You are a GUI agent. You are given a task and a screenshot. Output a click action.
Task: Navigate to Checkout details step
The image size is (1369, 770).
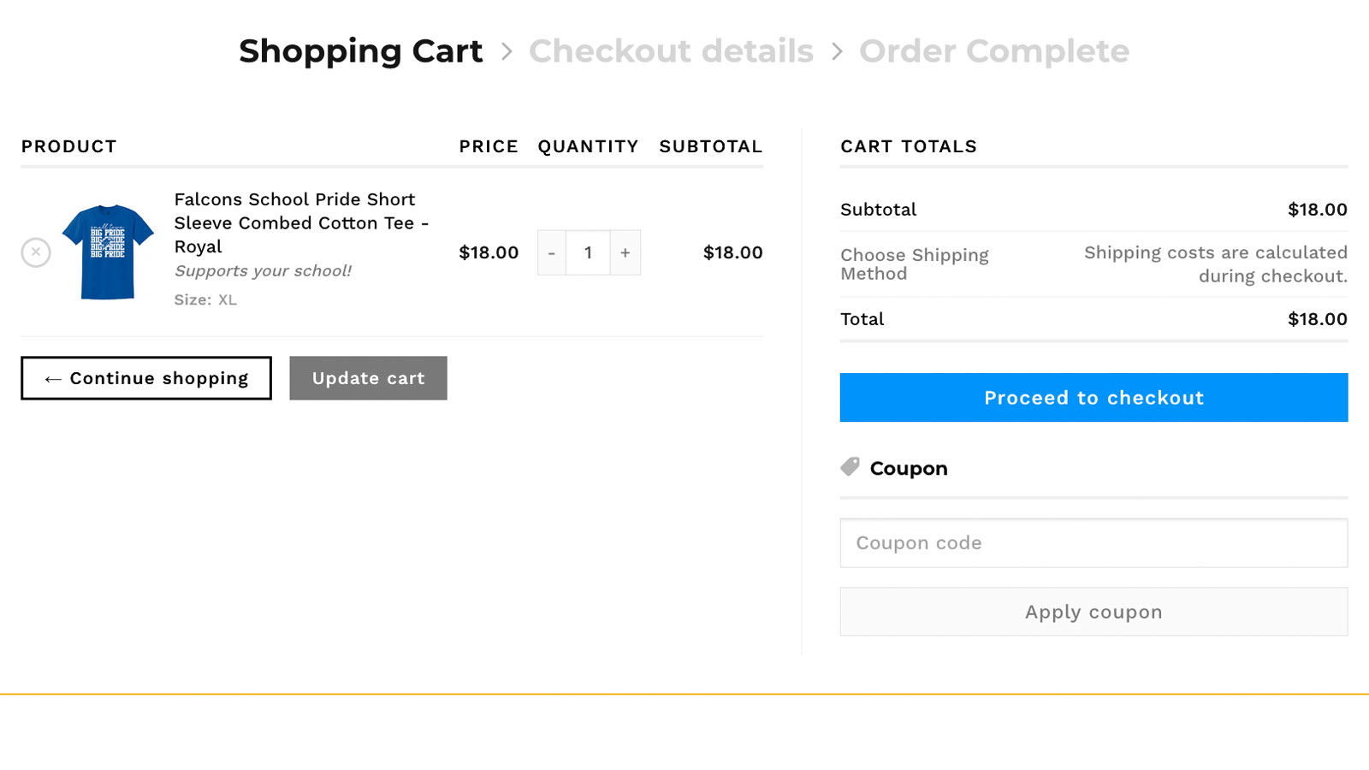tap(672, 51)
